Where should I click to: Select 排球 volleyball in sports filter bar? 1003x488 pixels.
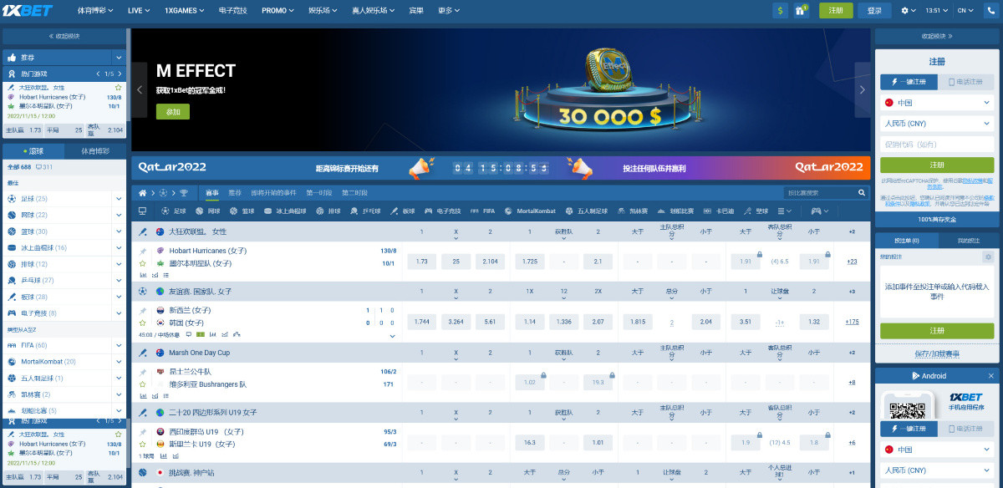pos(328,211)
